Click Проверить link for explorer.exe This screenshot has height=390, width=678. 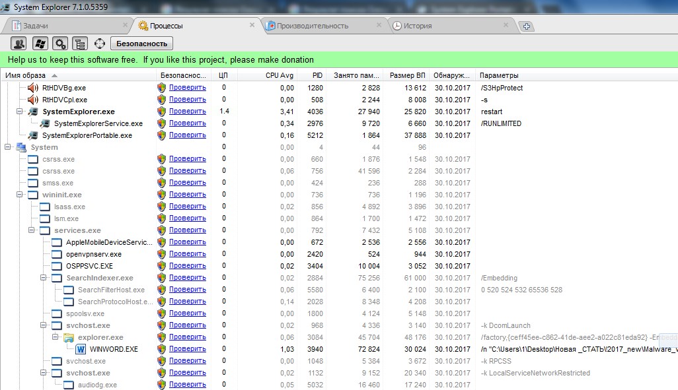pos(187,337)
